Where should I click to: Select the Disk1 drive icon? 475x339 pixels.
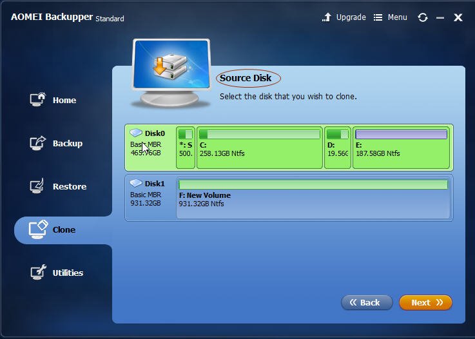[x=136, y=183]
